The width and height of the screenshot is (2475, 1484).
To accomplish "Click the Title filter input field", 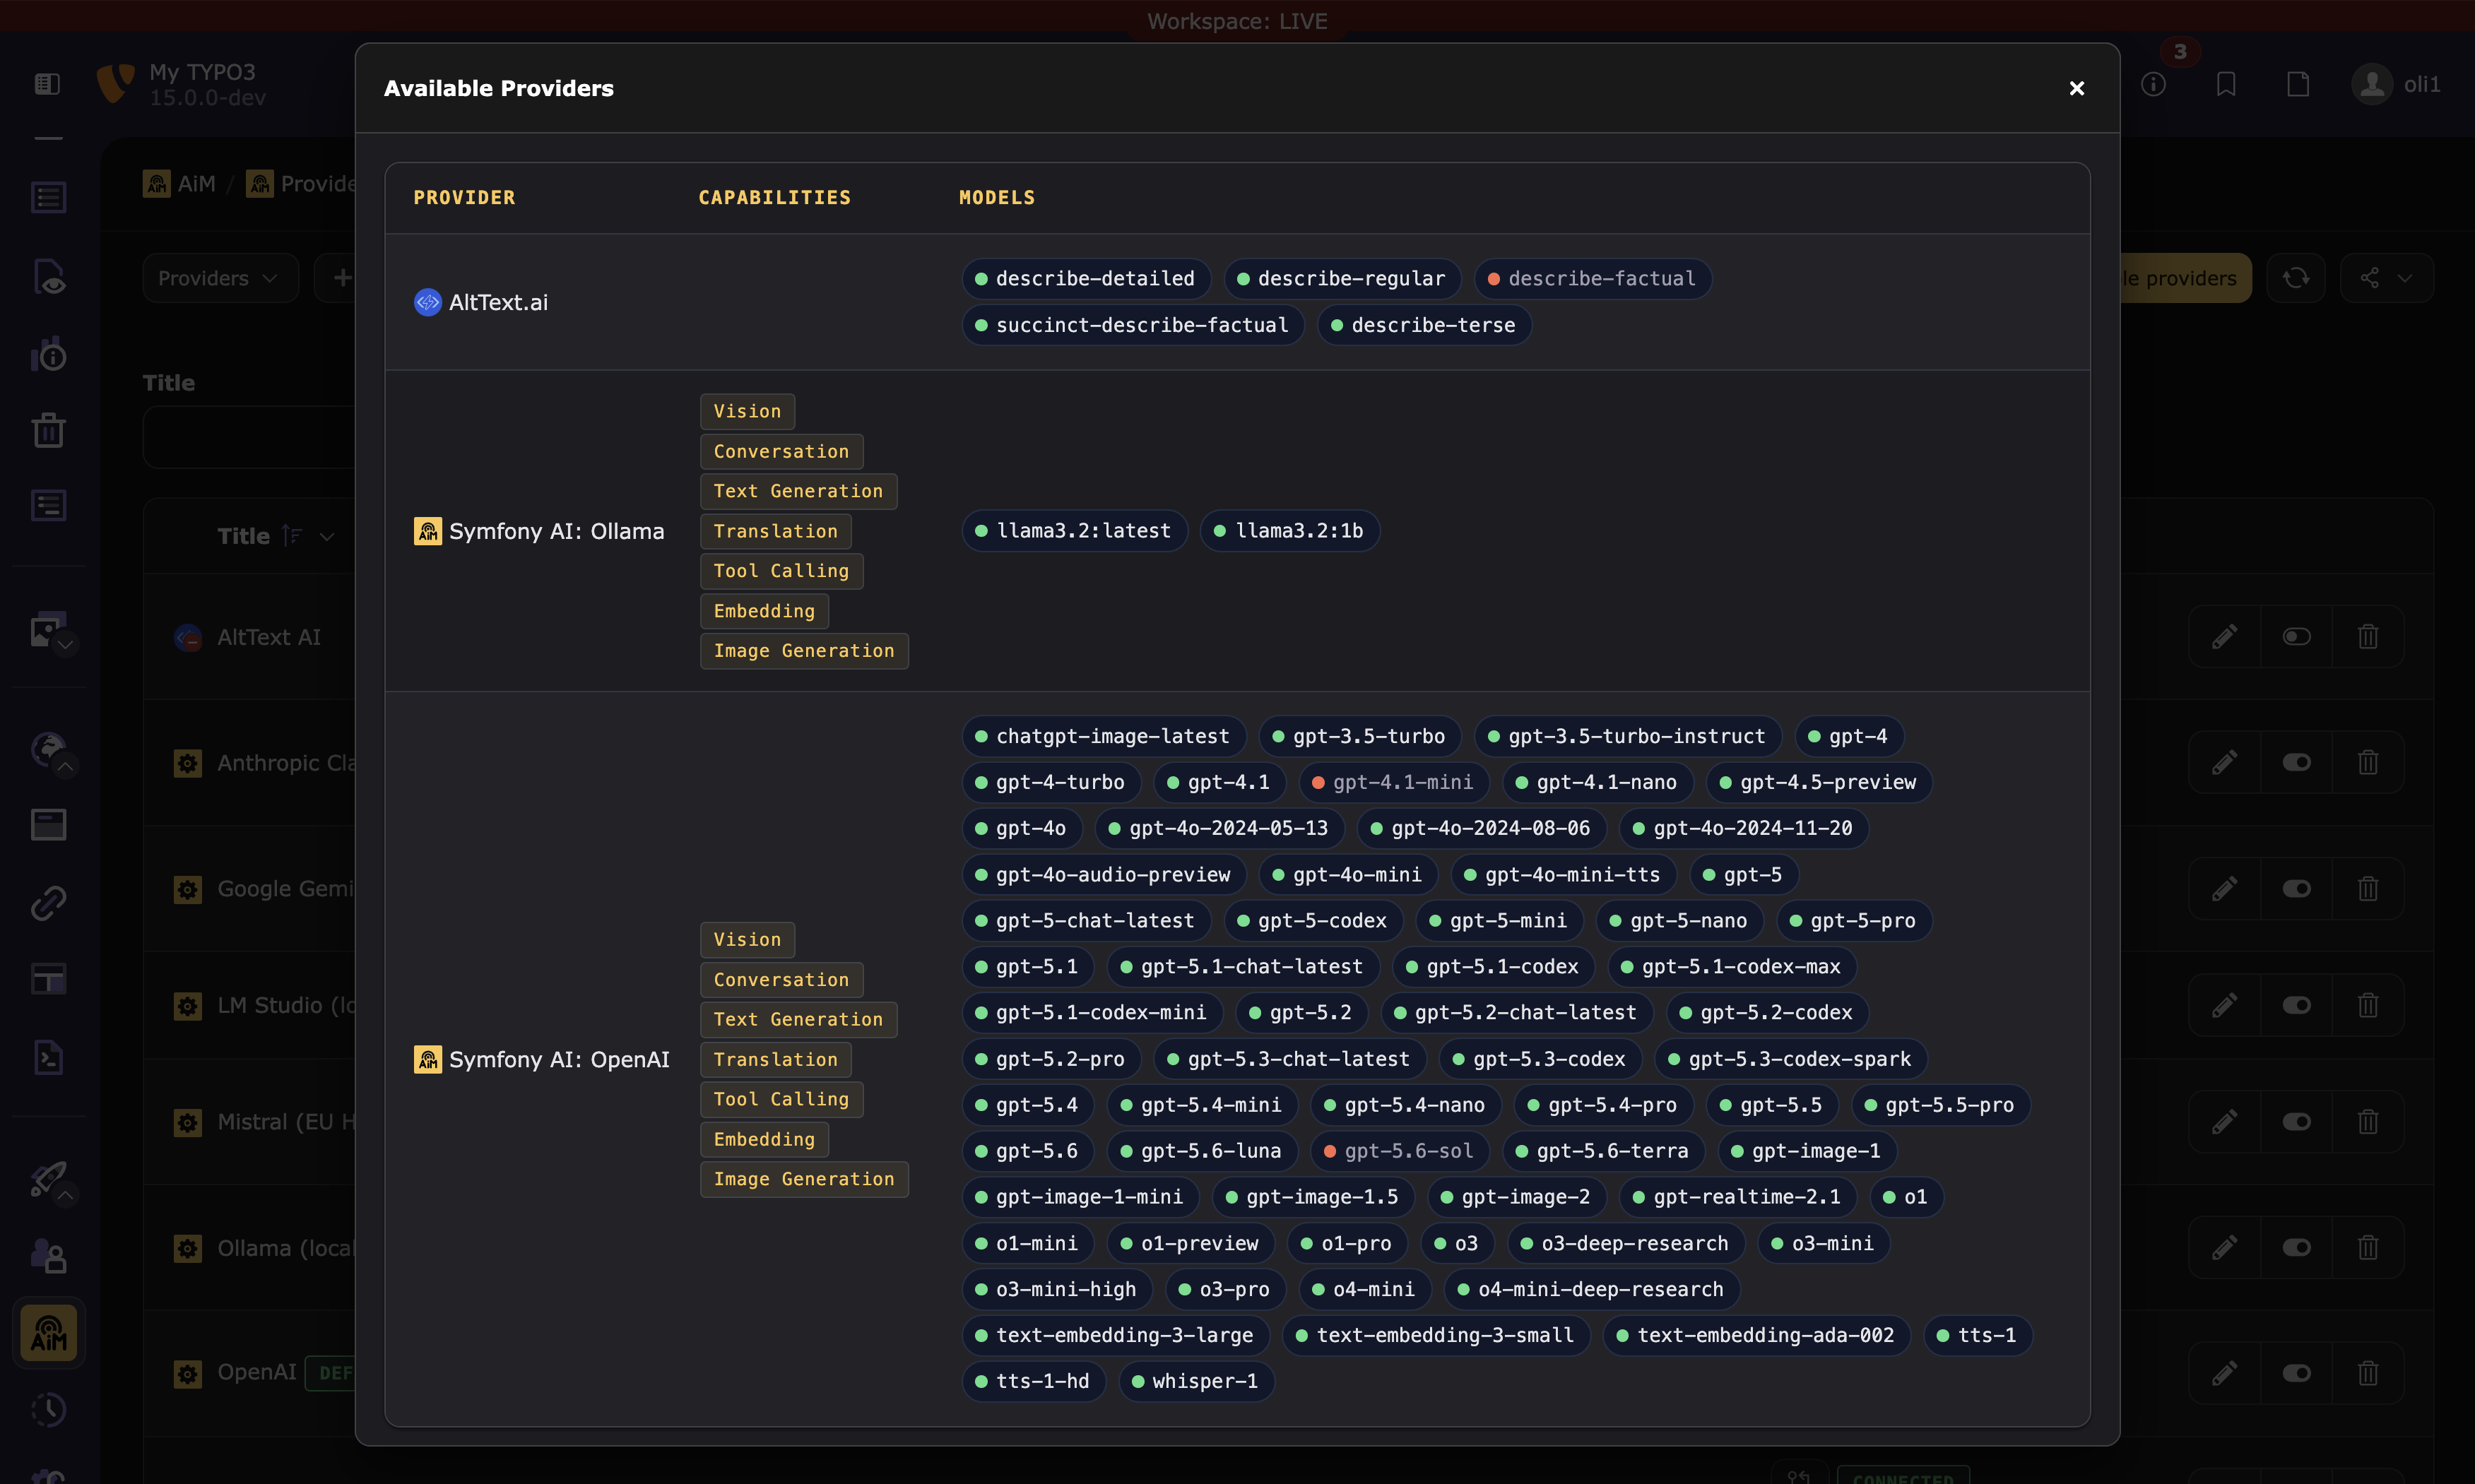I will point(250,437).
